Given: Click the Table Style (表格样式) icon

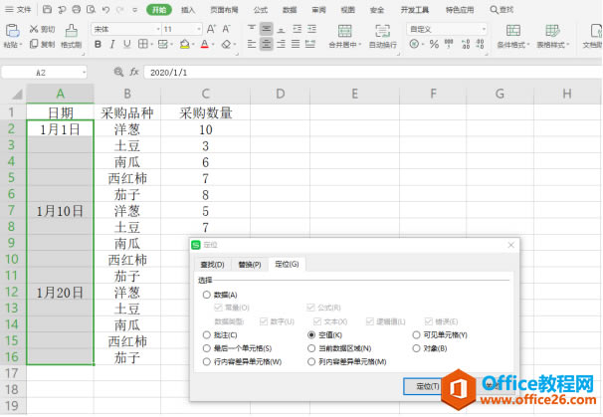Looking at the screenshot, I should 552,31.
